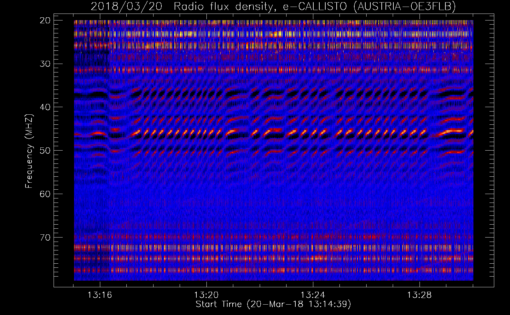Click the 'Frequency (MHZ)' axis label
The image size is (510, 315).
coord(29,151)
